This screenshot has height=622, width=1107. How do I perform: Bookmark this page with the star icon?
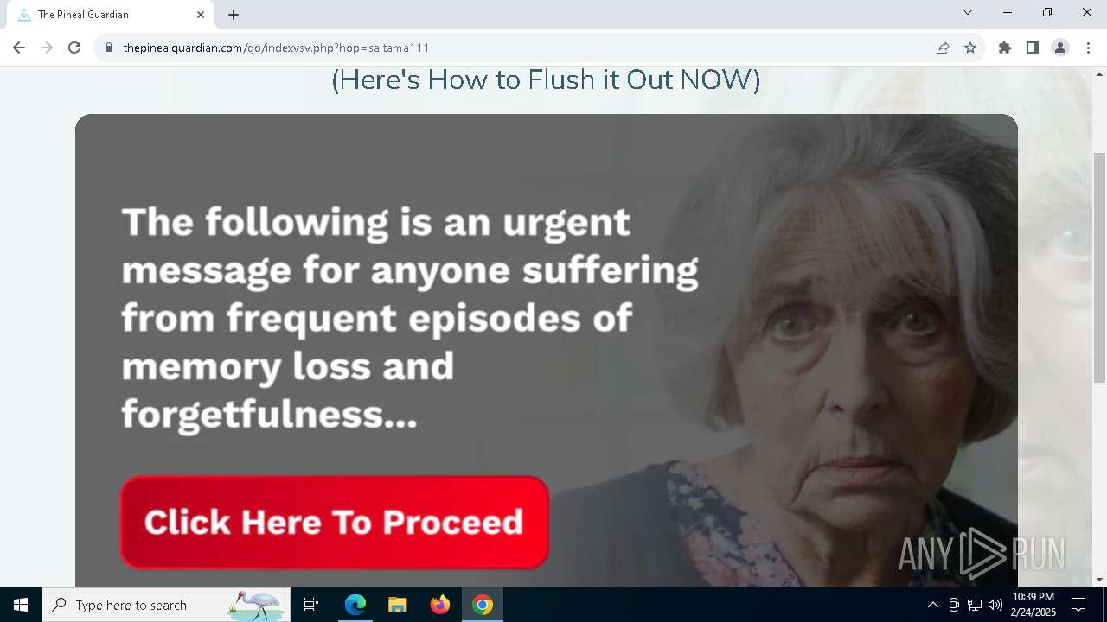tap(970, 48)
